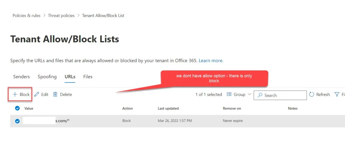The image size is (345, 160).
Task: Sort by the Action column header
Action: tap(127, 108)
